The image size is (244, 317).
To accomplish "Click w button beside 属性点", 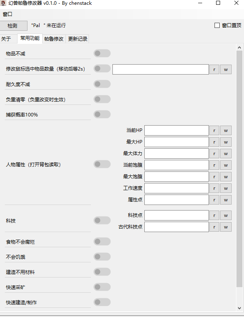I will pyautogui.click(x=226, y=200).
